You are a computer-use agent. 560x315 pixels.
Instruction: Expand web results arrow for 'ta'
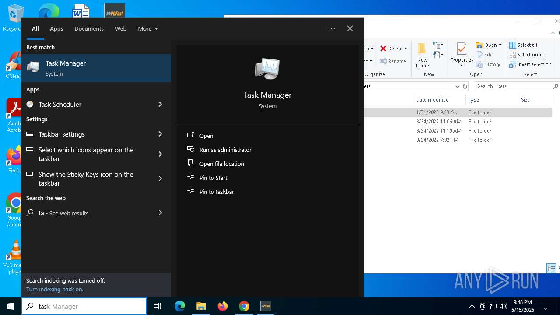coord(160,213)
